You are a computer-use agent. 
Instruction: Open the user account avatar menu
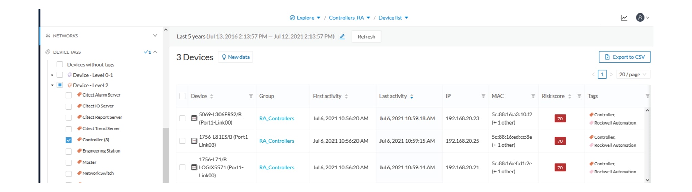click(640, 18)
